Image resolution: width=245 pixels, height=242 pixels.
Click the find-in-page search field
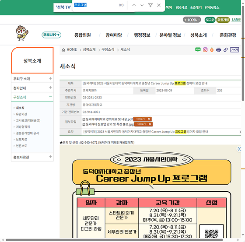(96, 5)
